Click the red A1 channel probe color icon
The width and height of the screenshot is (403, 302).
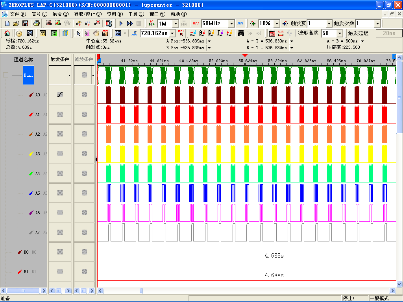pyautogui.click(x=31, y=114)
